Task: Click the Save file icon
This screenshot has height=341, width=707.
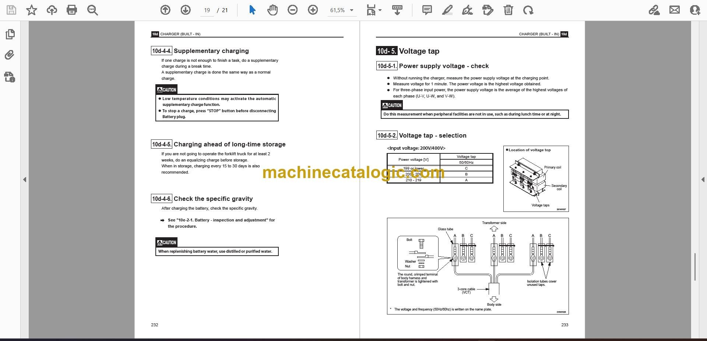Action: [11, 10]
